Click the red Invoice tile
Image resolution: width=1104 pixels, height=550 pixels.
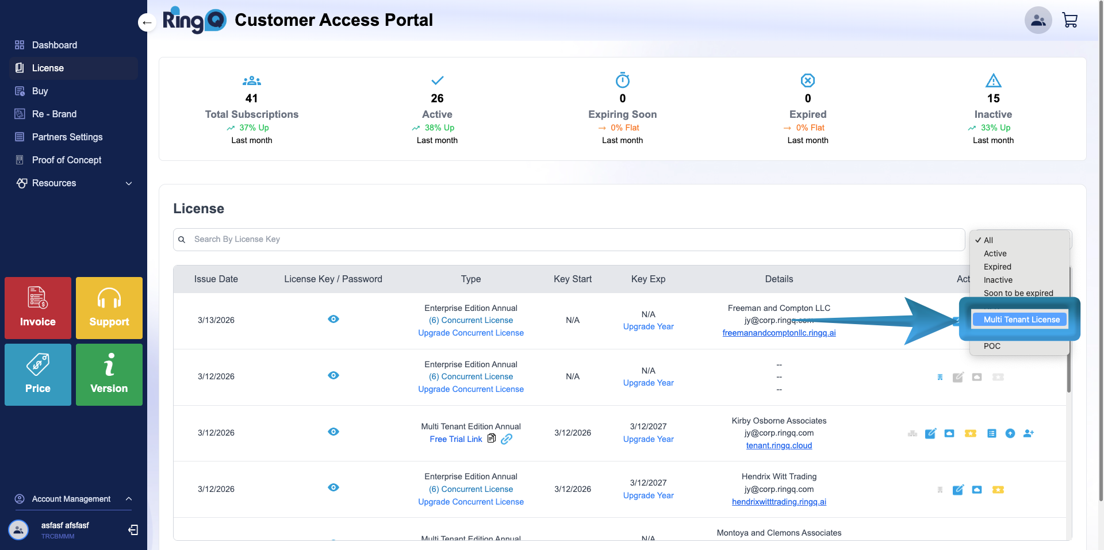click(x=38, y=308)
